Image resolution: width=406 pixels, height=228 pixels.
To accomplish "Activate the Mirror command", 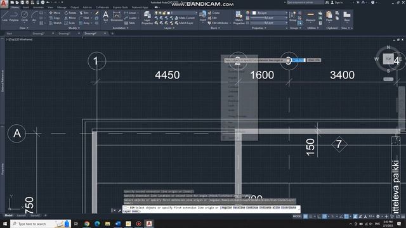I will point(70,18).
